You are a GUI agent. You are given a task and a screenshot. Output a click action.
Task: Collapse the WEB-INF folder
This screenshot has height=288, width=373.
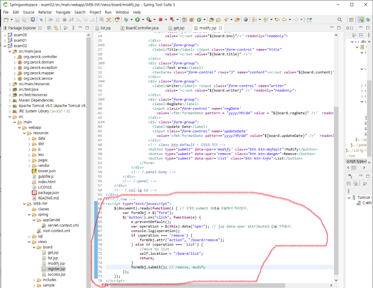pos(25,204)
